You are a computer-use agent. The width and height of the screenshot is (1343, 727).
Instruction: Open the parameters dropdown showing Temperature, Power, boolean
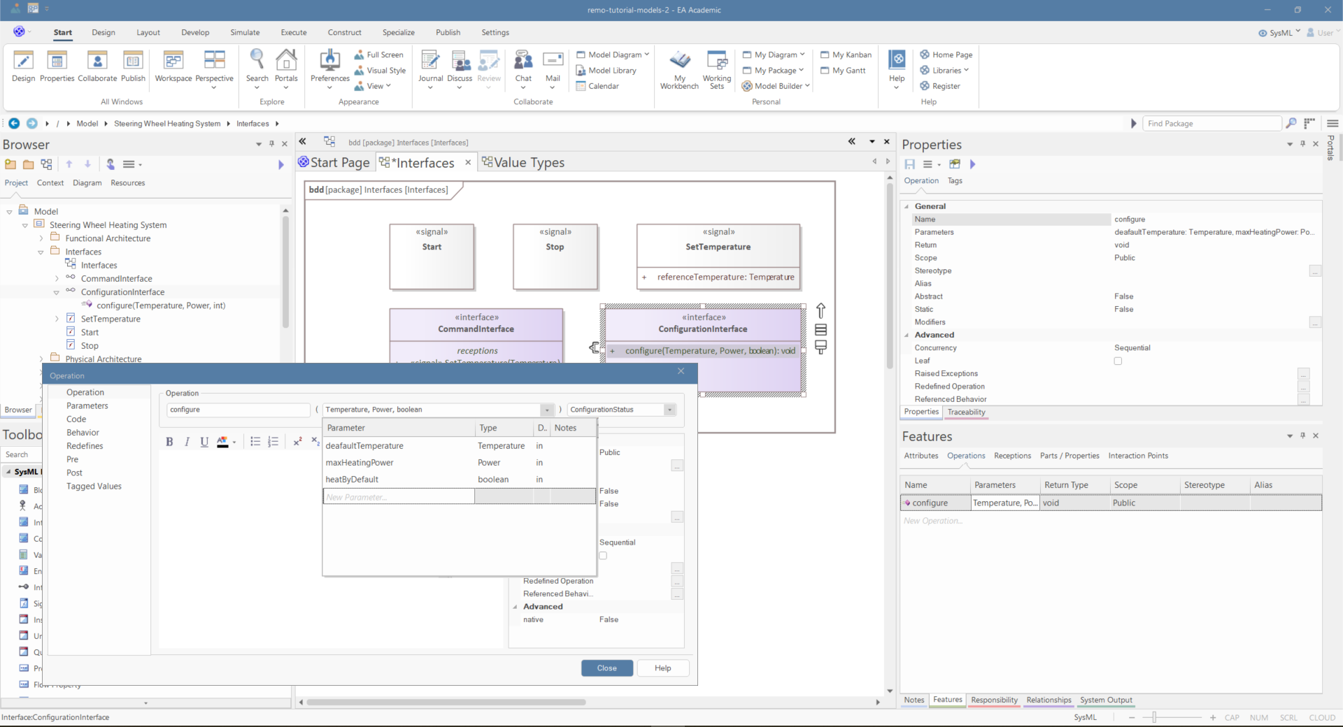coord(546,410)
